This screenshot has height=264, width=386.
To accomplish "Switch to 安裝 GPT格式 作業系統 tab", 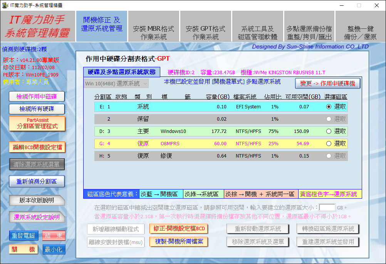I will click(205, 33).
